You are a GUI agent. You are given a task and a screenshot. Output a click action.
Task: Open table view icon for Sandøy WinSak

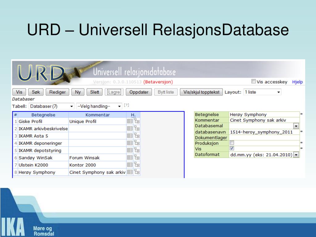click(x=130, y=157)
